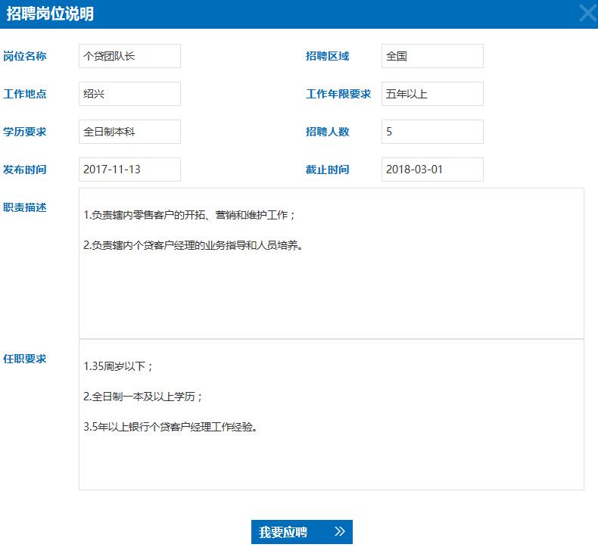Click the 岗位名称 field showing 个贷团队长
This screenshot has width=598, height=560.
(x=129, y=56)
